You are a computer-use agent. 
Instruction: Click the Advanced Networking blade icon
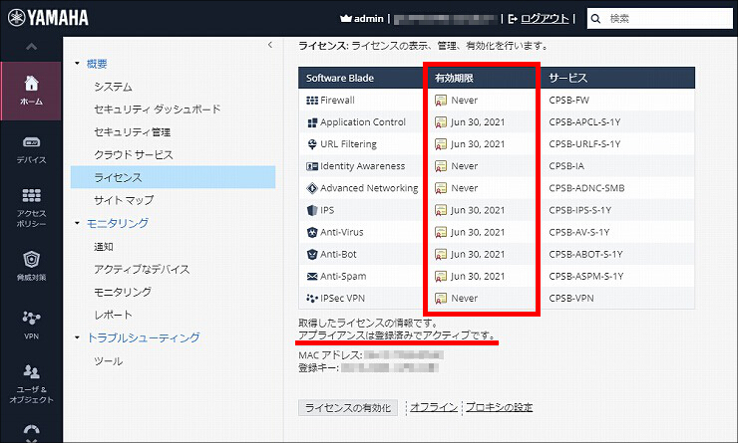312,188
